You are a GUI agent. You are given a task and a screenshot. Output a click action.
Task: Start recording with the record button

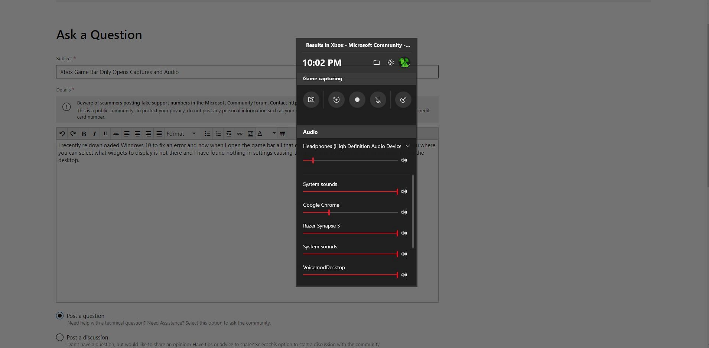tap(357, 100)
